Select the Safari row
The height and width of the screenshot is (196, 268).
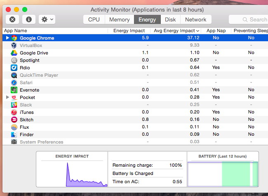(135, 83)
